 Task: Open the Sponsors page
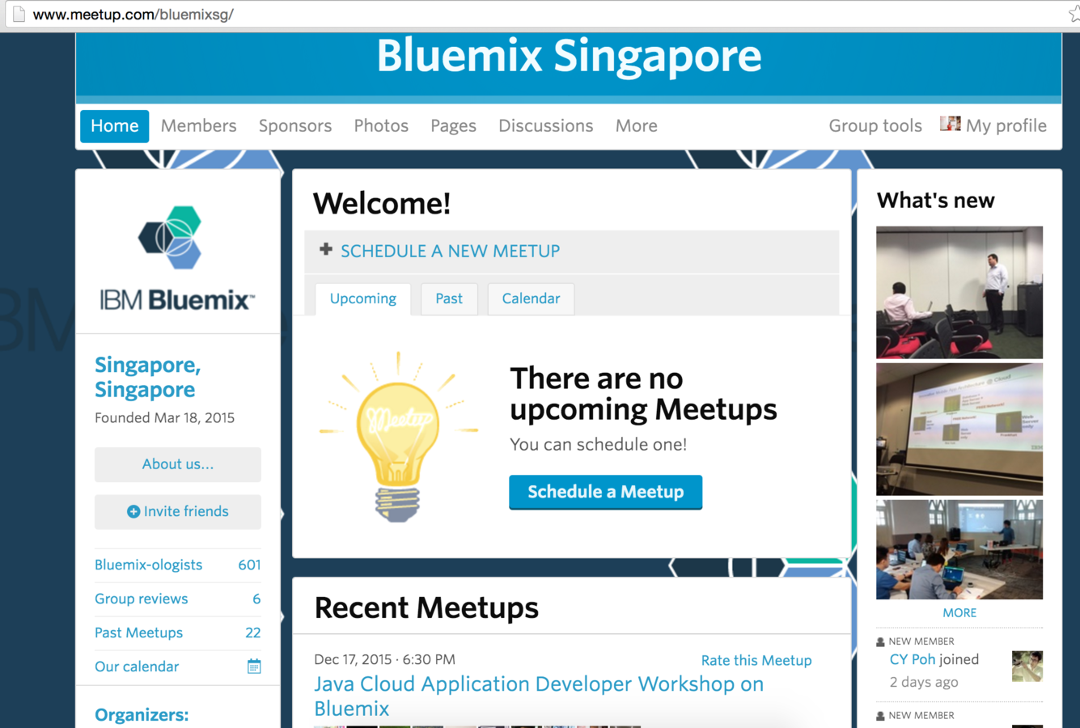295,126
